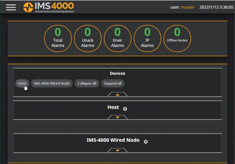Image resolution: width=235 pixels, height=164 pixels.
Task: Click the IMS-4000 Wired Node section title
Action: point(113,140)
